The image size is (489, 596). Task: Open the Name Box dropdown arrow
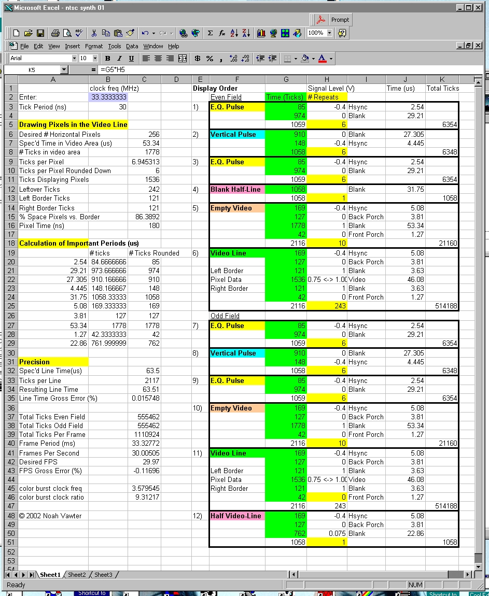64,69
